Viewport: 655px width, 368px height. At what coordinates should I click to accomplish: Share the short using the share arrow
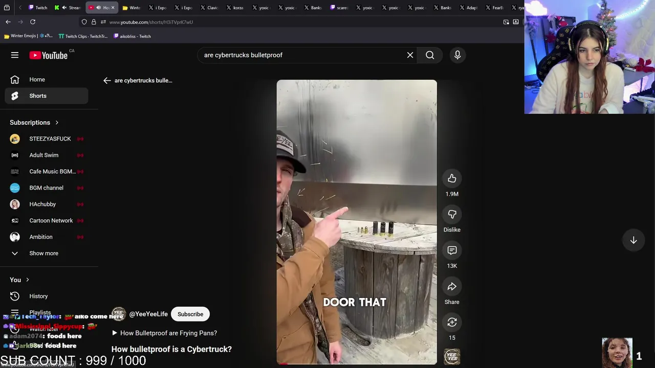click(x=452, y=287)
